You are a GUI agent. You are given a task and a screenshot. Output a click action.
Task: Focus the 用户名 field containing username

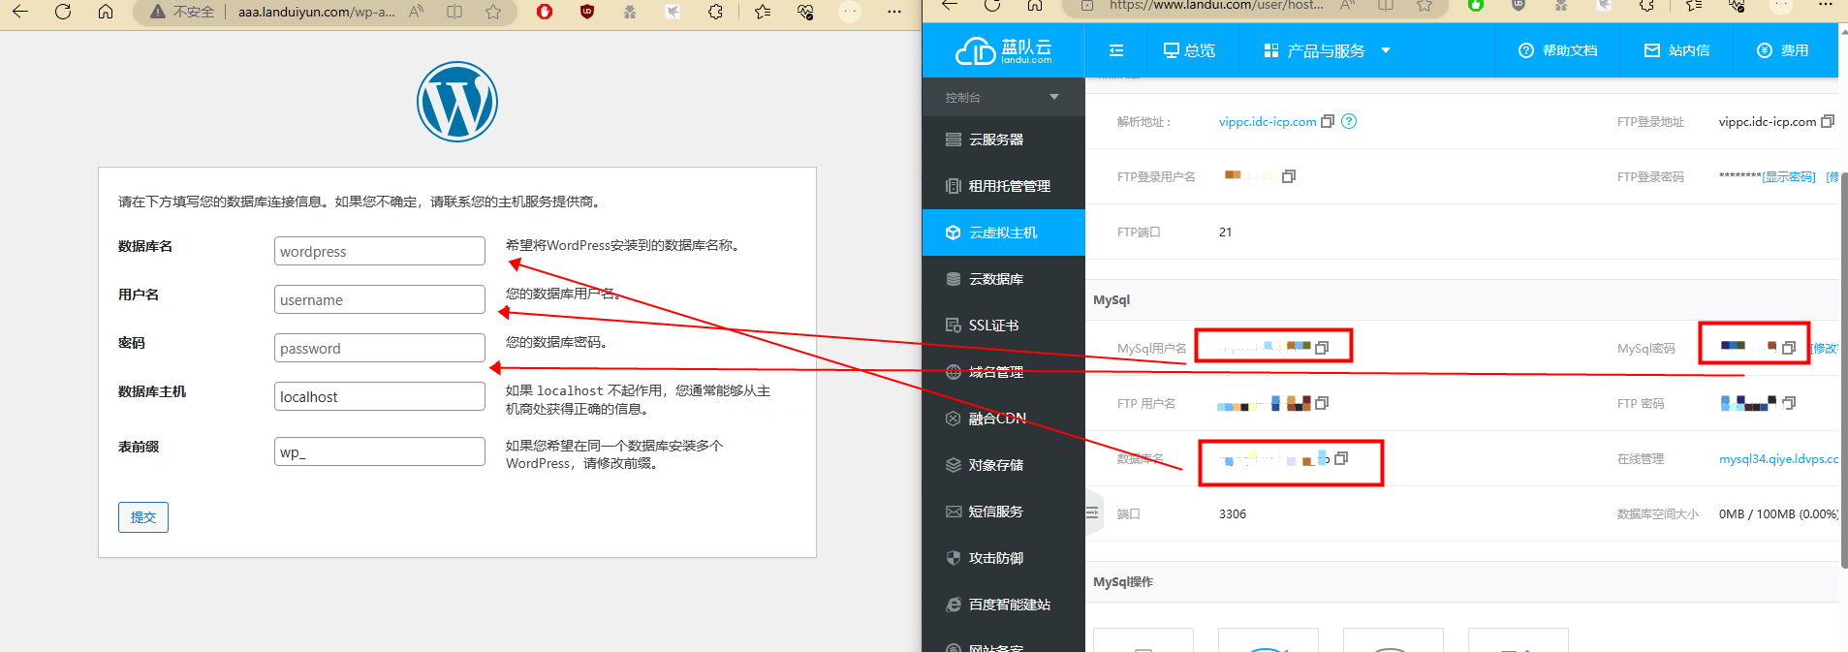380,299
